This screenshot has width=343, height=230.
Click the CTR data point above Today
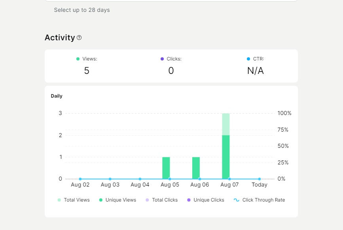[x=260, y=179]
